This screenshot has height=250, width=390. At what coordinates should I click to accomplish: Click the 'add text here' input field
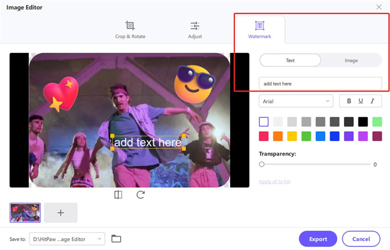(x=320, y=84)
